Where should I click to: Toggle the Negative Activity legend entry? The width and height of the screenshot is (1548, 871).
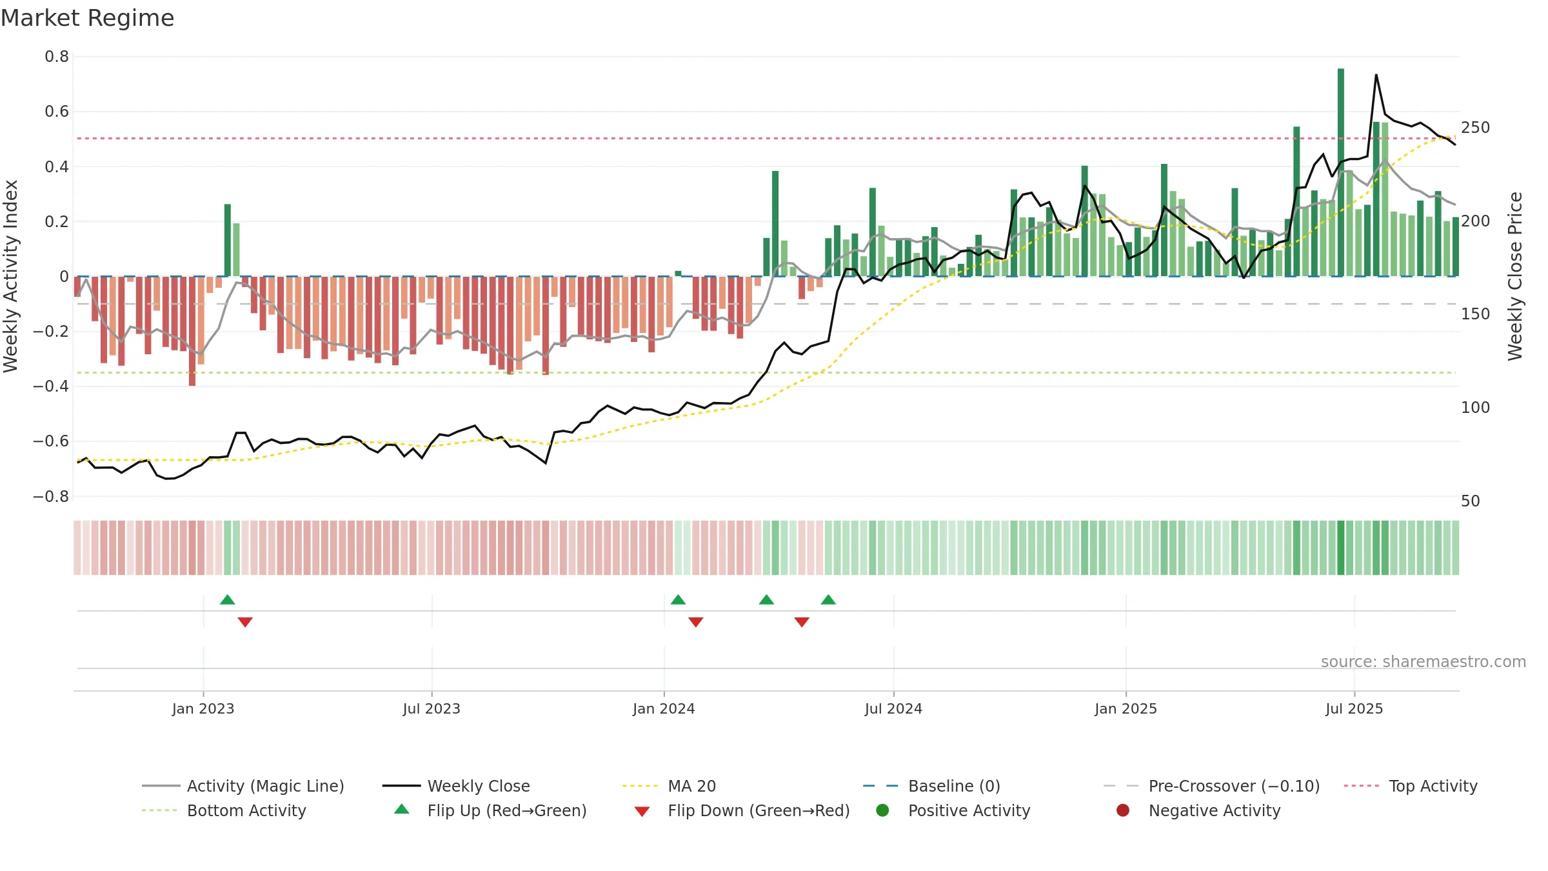[1198, 810]
